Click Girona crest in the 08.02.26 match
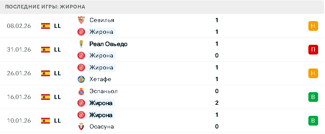The width and height of the screenshot is (325, 134). coord(81,32)
